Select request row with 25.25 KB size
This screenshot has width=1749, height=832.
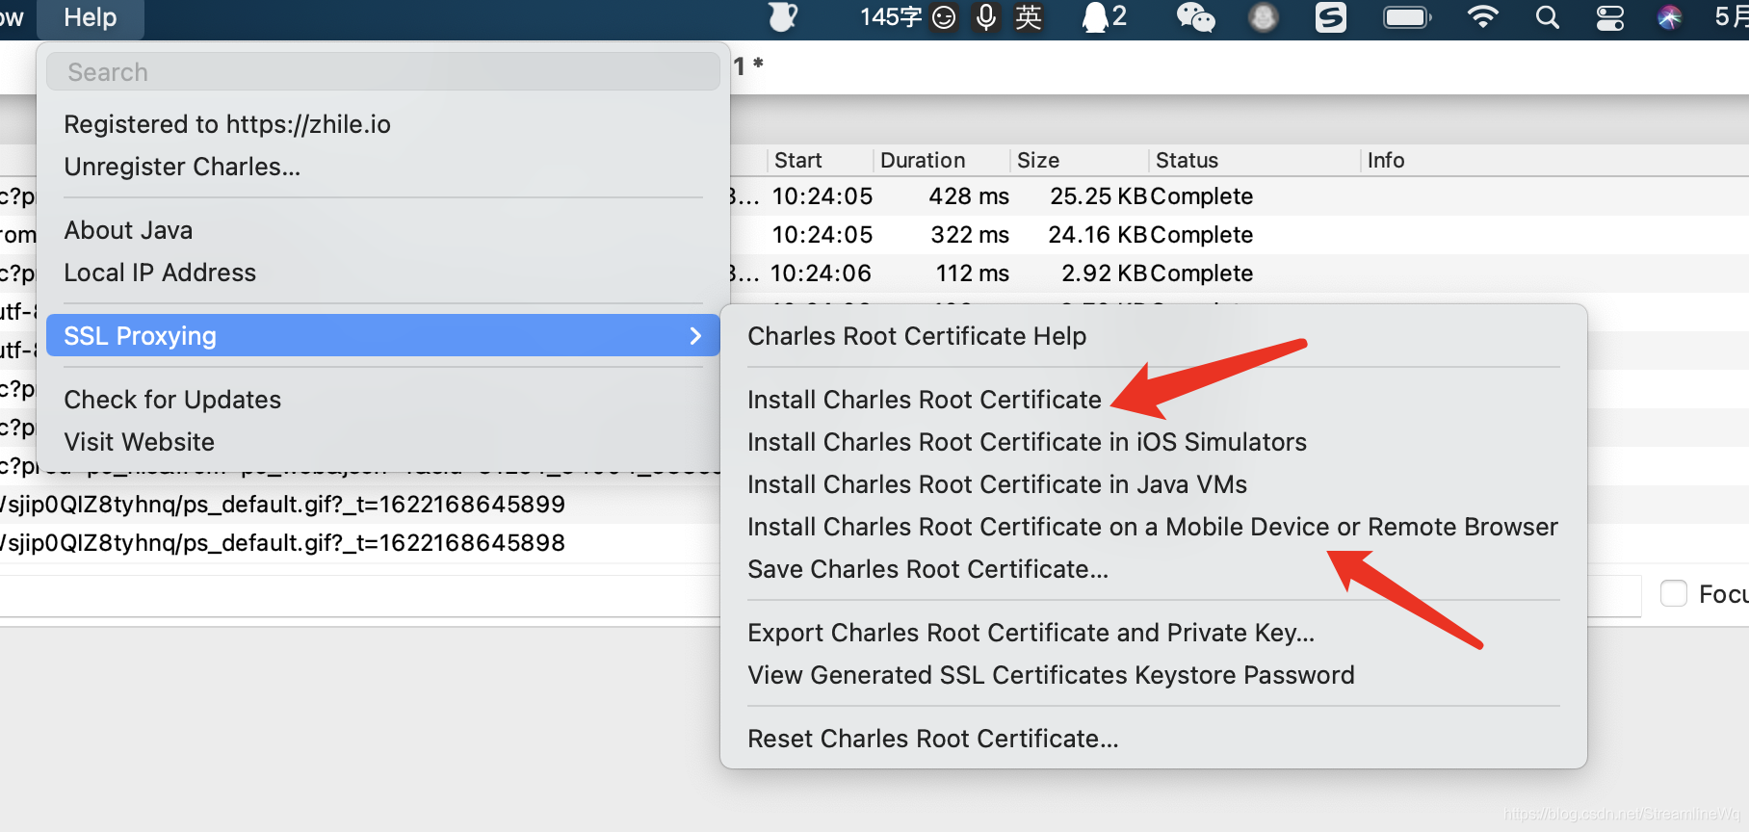pos(1239,196)
